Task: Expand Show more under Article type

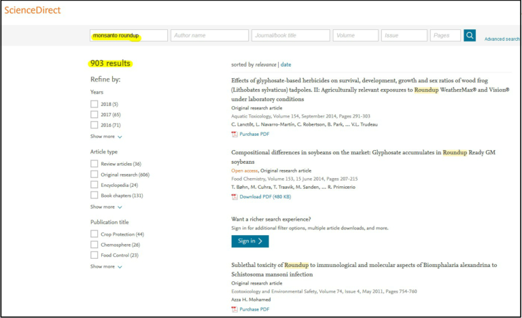Action: pyautogui.click(x=106, y=207)
